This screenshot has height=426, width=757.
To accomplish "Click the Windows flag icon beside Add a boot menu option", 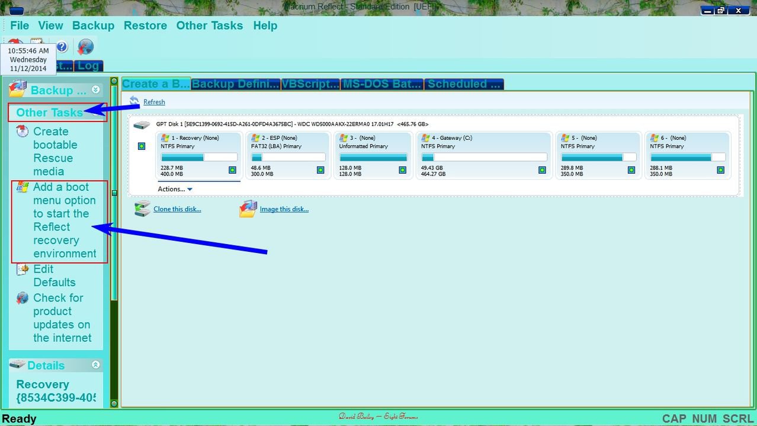I will (x=23, y=187).
